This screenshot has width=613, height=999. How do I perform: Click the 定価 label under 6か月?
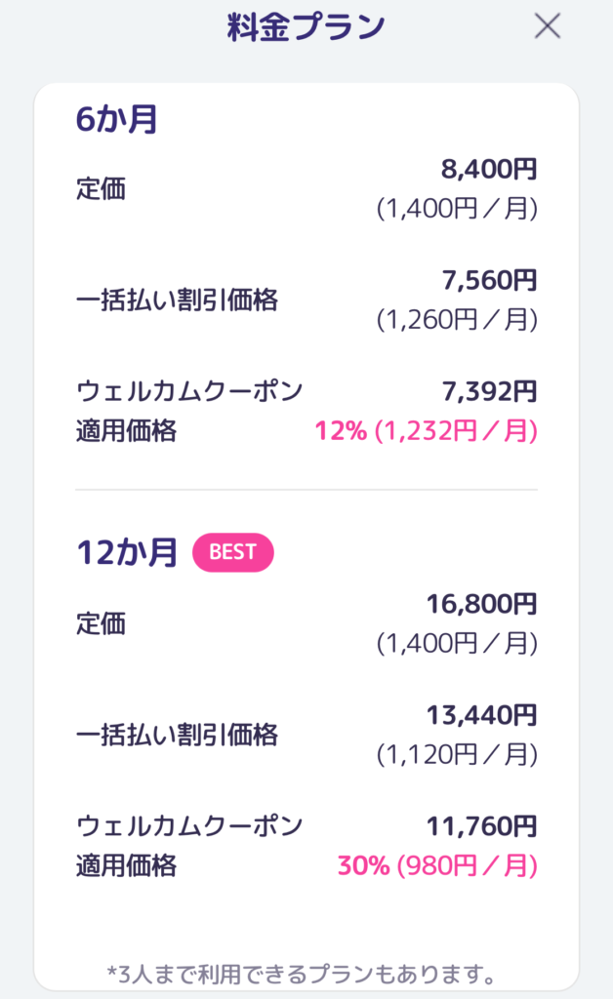pos(101,189)
